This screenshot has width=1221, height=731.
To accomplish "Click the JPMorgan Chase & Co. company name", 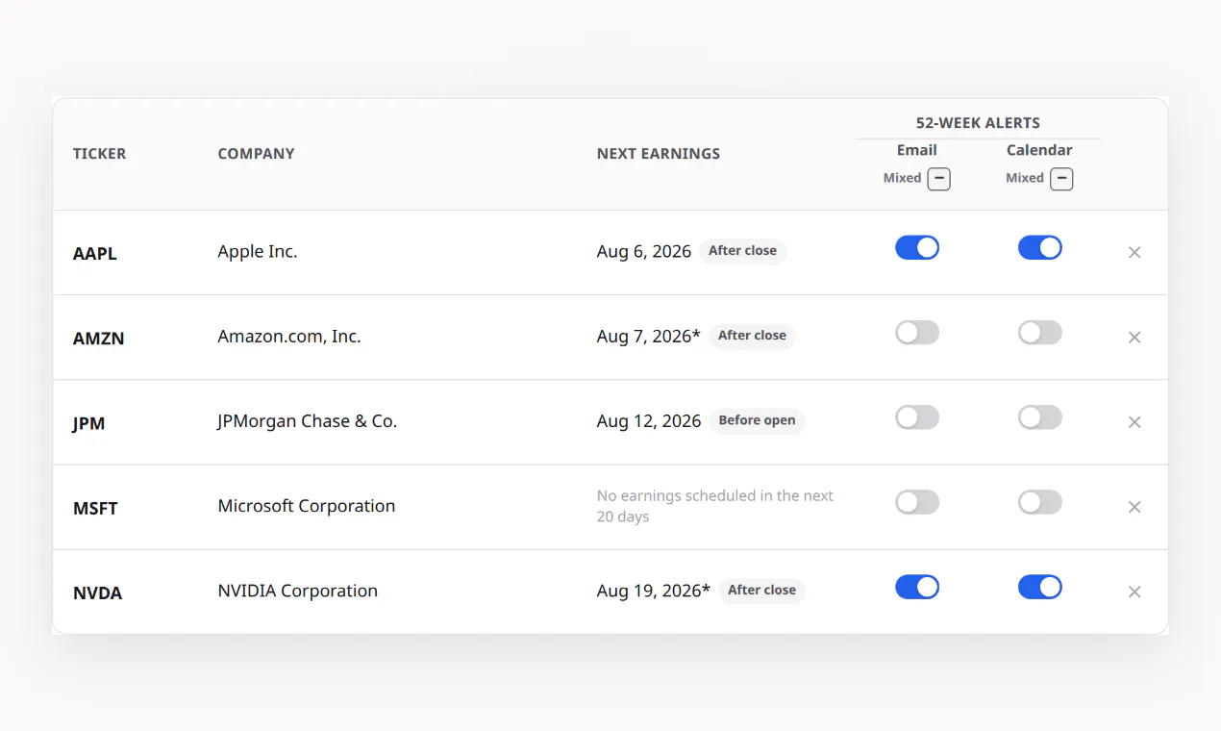I will pos(308,421).
